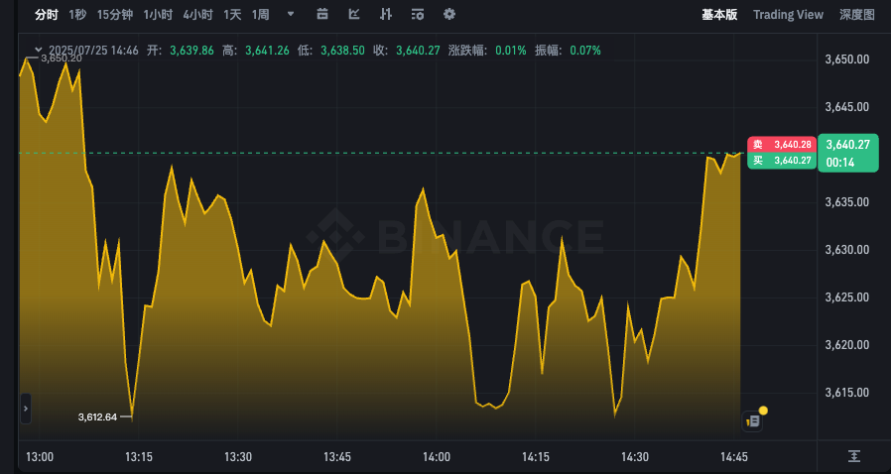This screenshot has width=891, height=474.
Task: Click the drawing tools icon beside the calendar
Action: point(354,15)
